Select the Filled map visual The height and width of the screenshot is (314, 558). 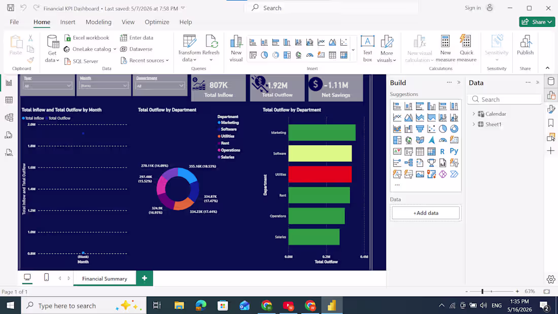pyautogui.click(x=420, y=140)
